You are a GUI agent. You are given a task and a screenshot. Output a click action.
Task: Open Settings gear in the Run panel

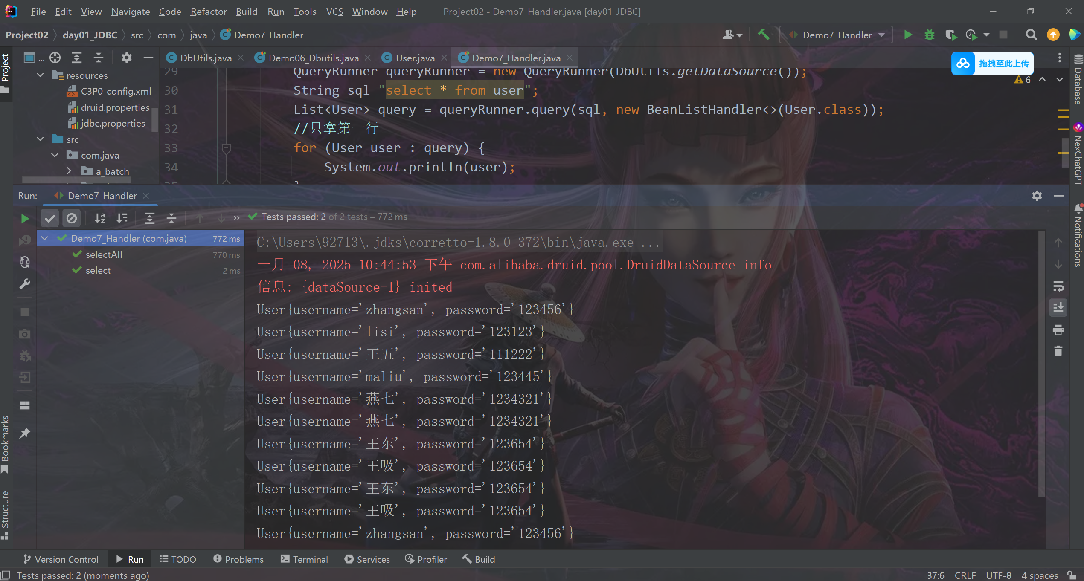pos(1037,196)
